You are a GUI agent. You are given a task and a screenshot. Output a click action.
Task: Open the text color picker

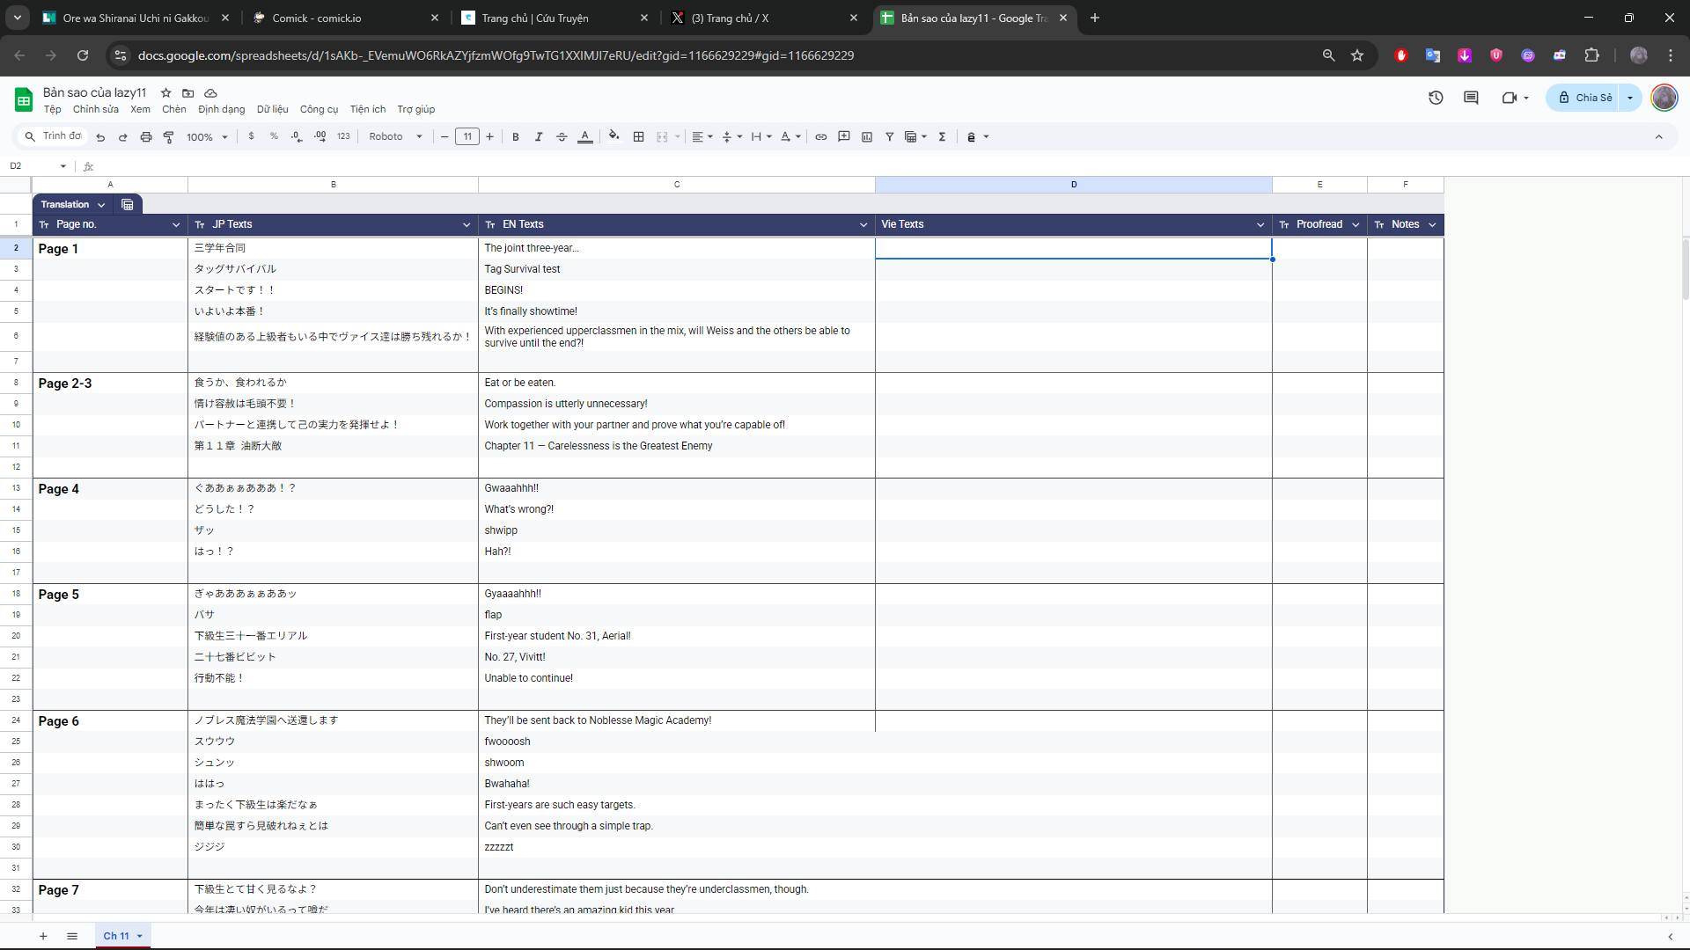pos(584,137)
